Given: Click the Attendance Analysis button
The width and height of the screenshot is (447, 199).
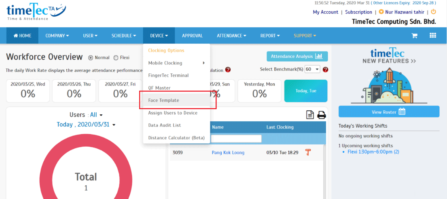Looking at the screenshot, I should 297,56.
